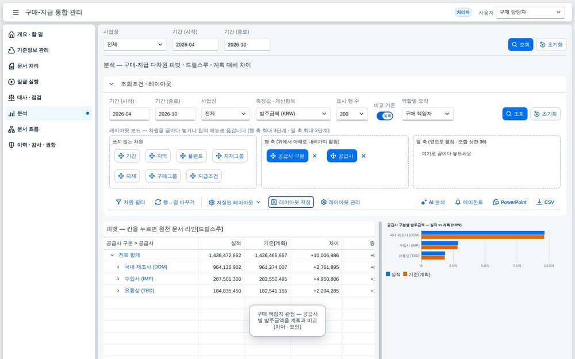
Task: Click the 플랜트 dimension chip
Action: [191, 156]
